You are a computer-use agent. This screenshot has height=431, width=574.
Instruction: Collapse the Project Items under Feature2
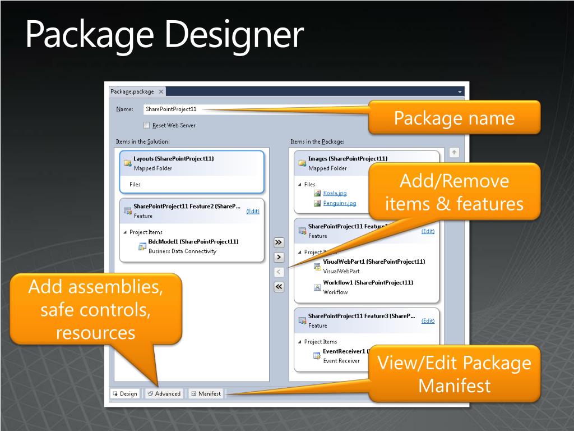point(125,232)
